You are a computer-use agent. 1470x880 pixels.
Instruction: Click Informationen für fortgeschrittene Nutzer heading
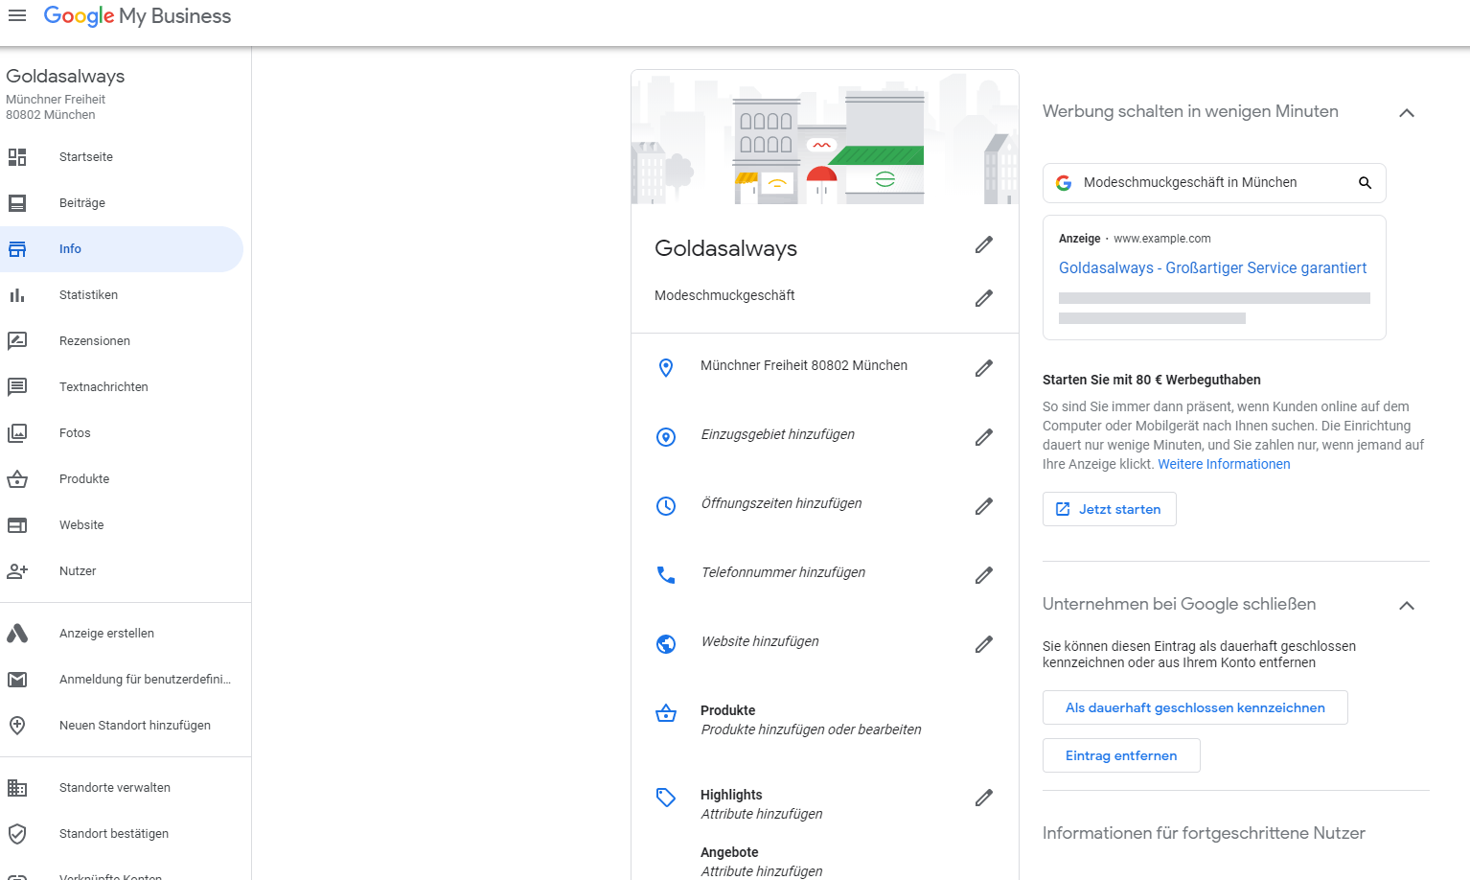tap(1204, 833)
